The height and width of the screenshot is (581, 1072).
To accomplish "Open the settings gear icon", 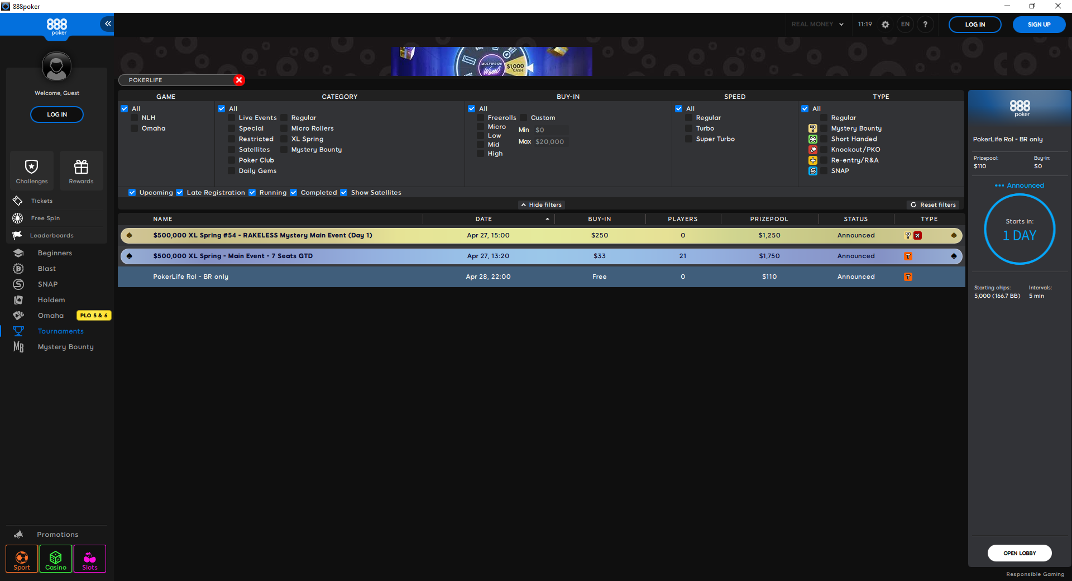I will (x=886, y=25).
